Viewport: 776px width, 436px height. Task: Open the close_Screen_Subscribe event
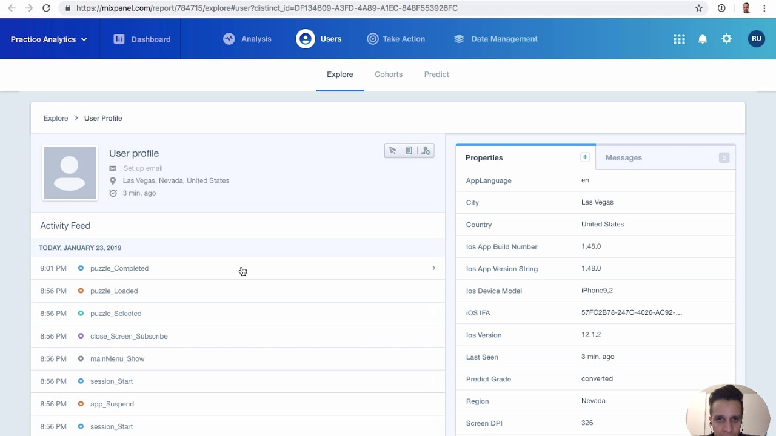(238, 336)
